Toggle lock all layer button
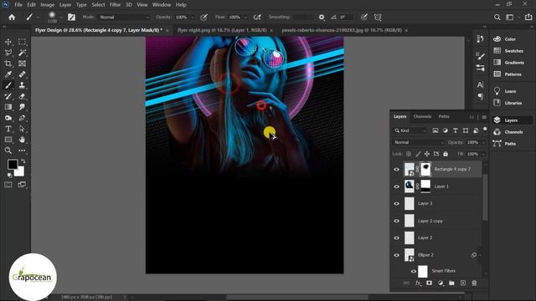The height and width of the screenshot is (301, 536). coord(446,154)
